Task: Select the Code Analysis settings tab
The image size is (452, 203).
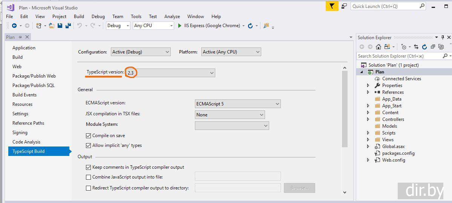Action: [x=26, y=142]
